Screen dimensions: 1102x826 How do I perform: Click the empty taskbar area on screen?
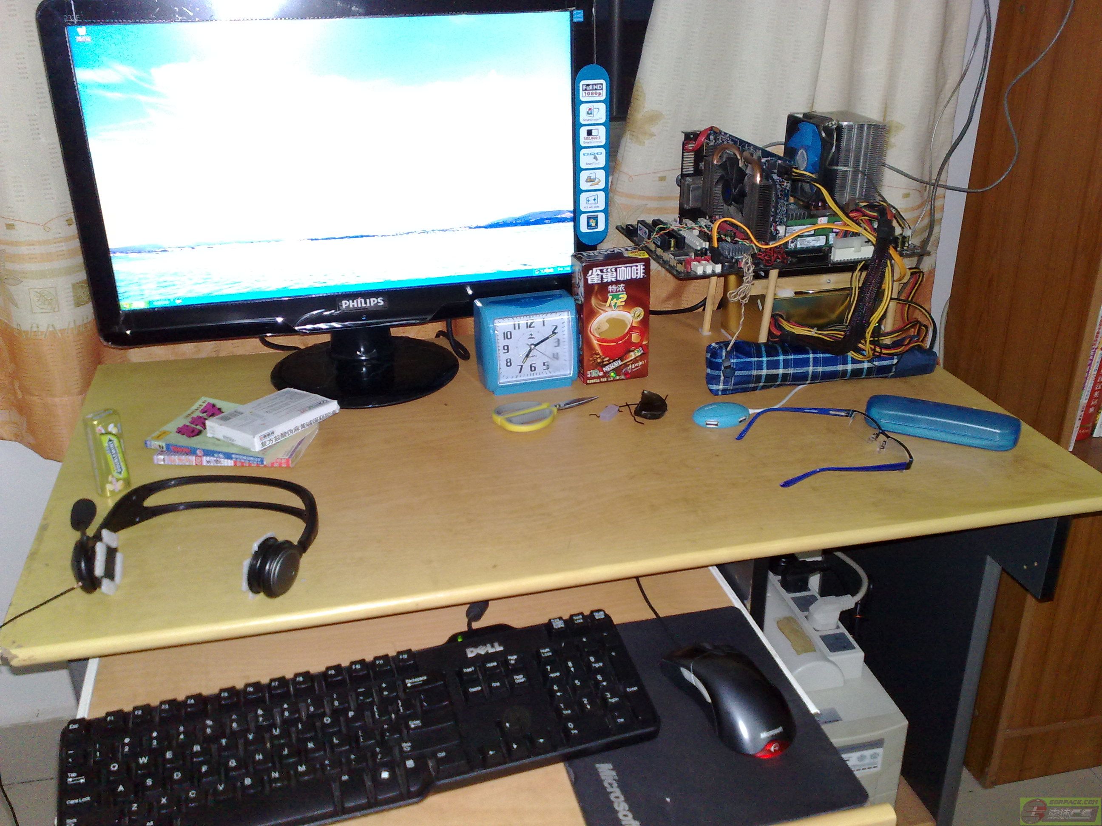click(x=349, y=289)
